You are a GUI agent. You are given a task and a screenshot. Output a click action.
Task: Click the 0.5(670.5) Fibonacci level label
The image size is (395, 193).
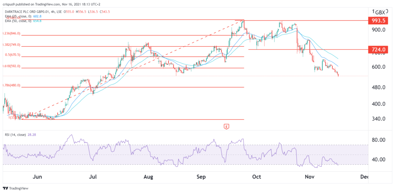(12, 55)
